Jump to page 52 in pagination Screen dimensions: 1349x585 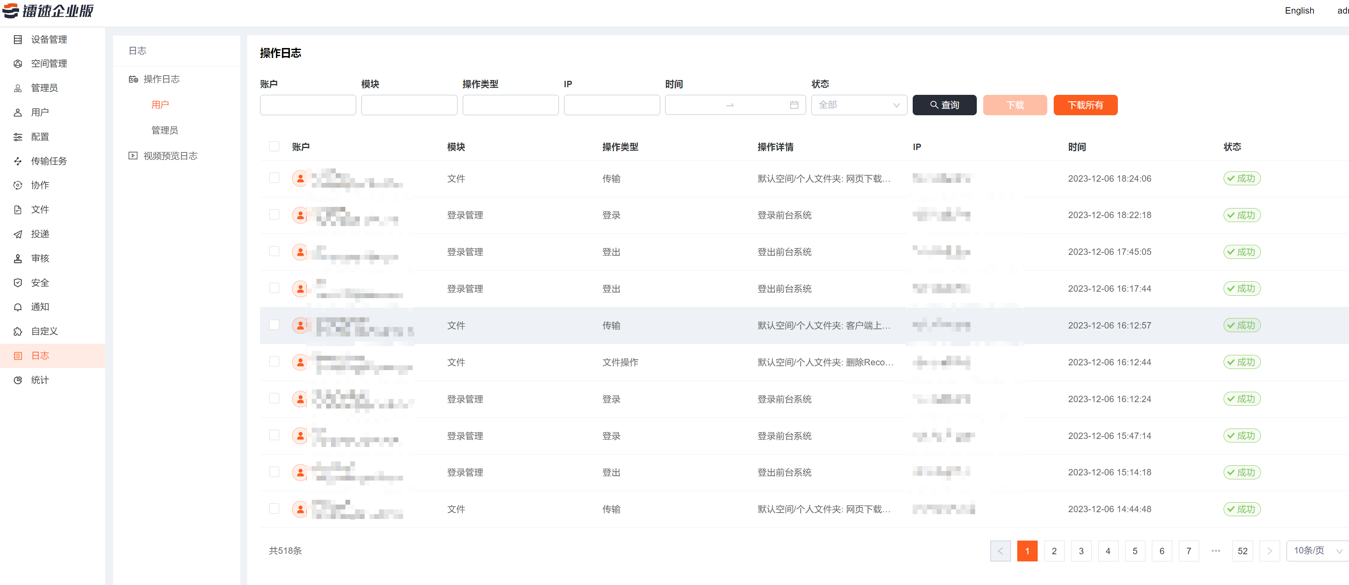click(1242, 551)
